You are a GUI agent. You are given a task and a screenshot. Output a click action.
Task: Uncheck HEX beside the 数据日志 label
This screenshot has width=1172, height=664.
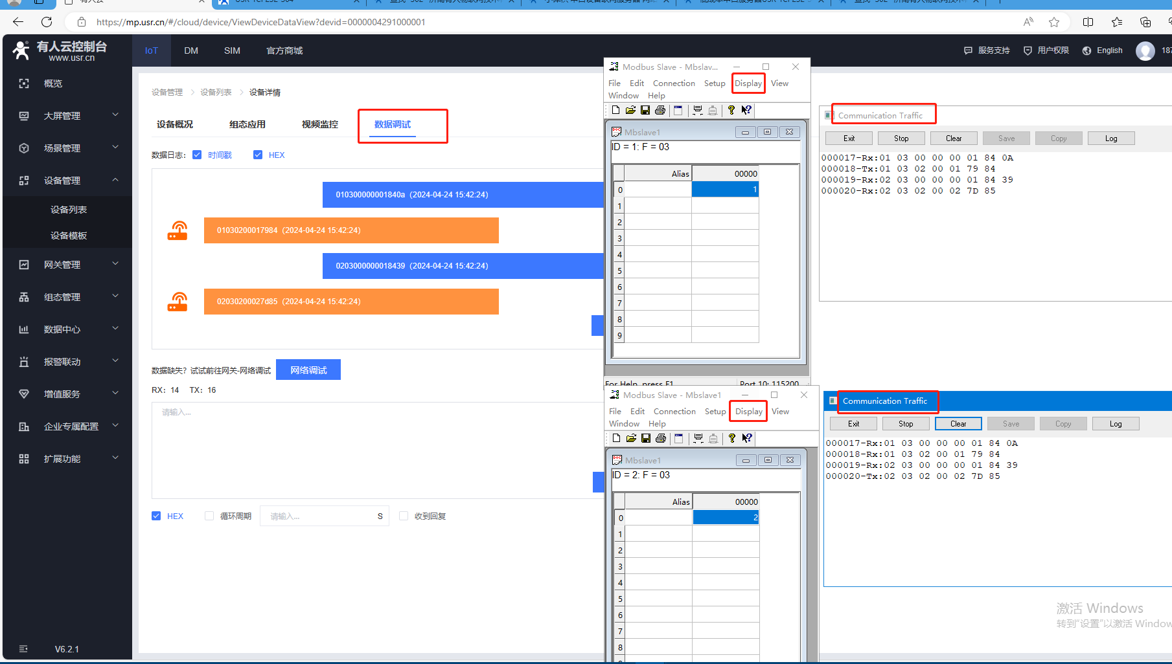point(258,155)
